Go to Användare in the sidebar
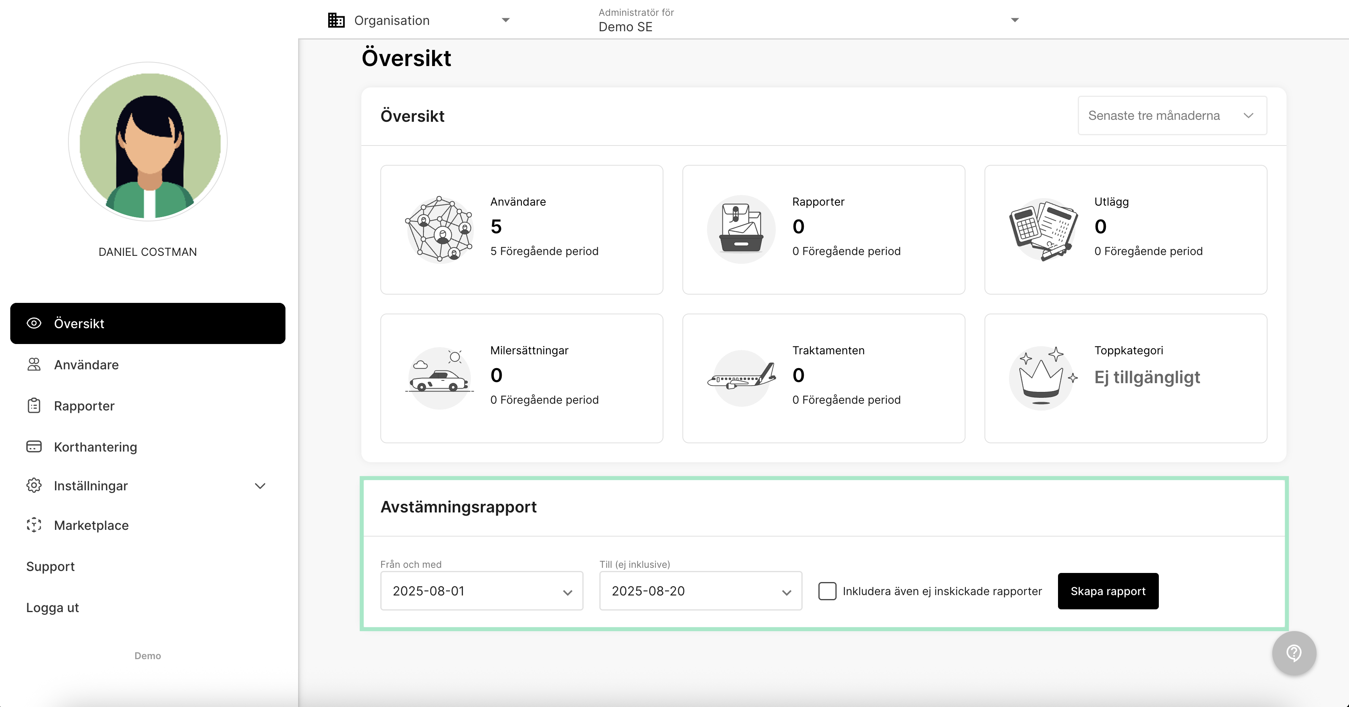Viewport: 1349px width, 707px height. [148, 365]
